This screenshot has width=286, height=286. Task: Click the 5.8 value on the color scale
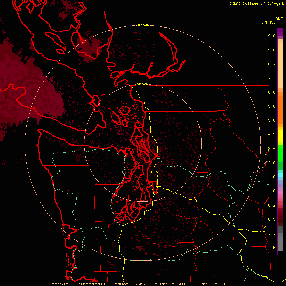tap(272, 106)
